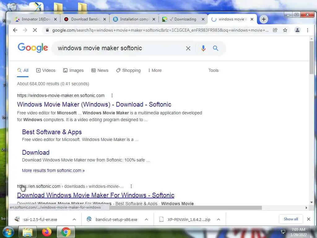This screenshot has height=238, width=317.
Task: Filter results by Videos
Action: click(46, 70)
